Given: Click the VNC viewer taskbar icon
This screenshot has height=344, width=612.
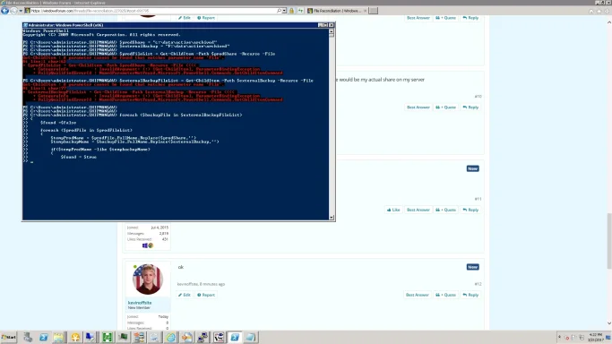Looking at the screenshot, I should [x=219, y=338].
